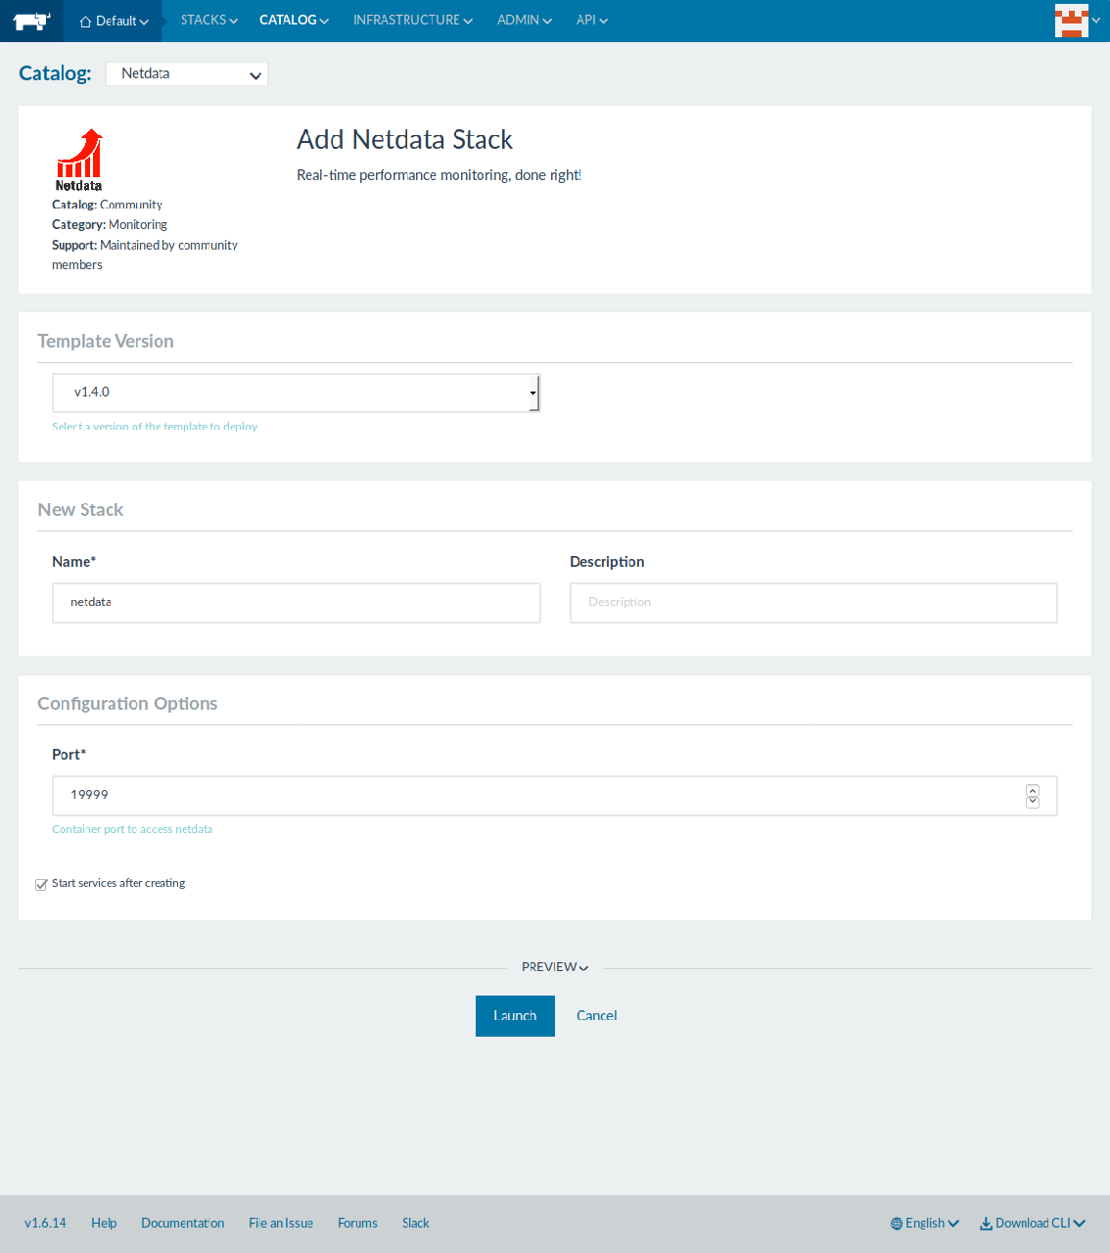Toggle Start services after creating checkbox
This screenshot has width=1110, height=1253.
pyautogui.click(x=41, y=884)
